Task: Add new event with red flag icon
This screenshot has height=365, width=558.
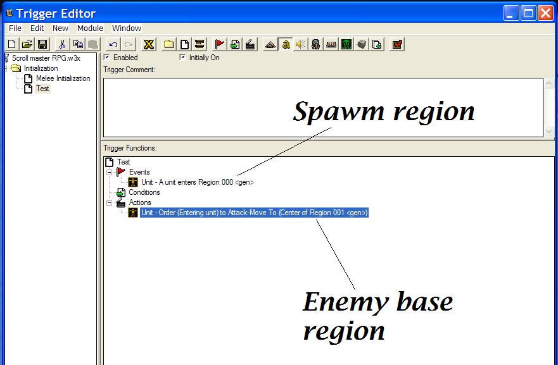Action: (x=220, y=44)
